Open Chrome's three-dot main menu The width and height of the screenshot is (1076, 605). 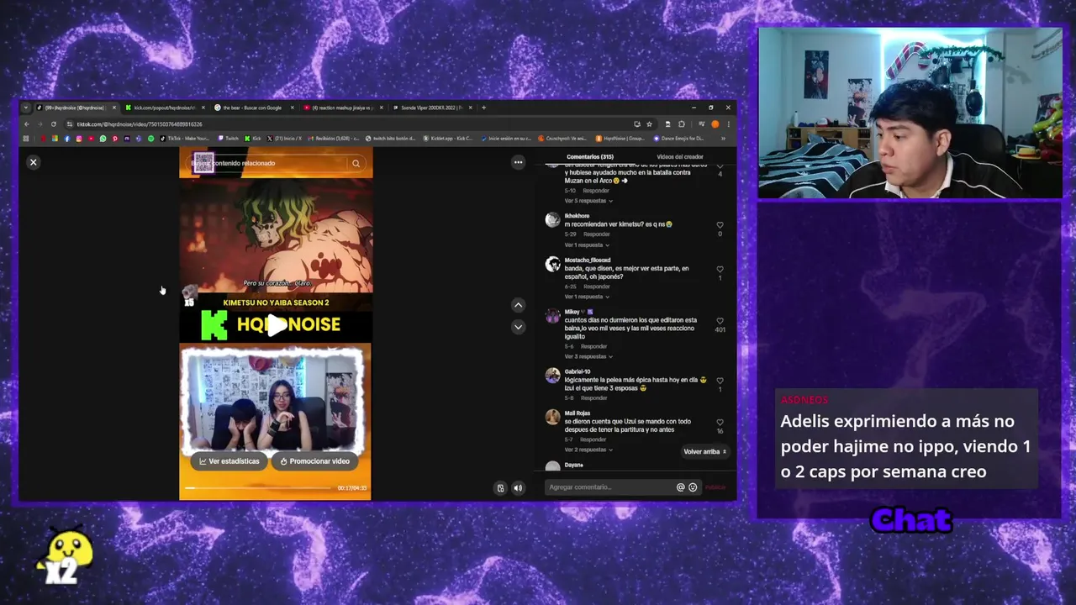[x=728, y=124]
